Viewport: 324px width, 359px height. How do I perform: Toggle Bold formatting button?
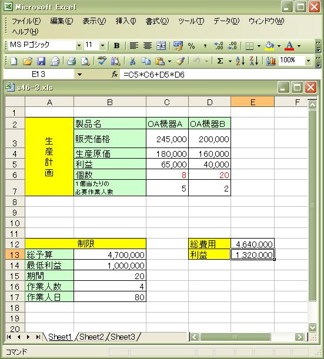click(116, 46)
